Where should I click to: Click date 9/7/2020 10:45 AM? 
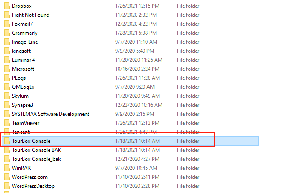point(136,168)
